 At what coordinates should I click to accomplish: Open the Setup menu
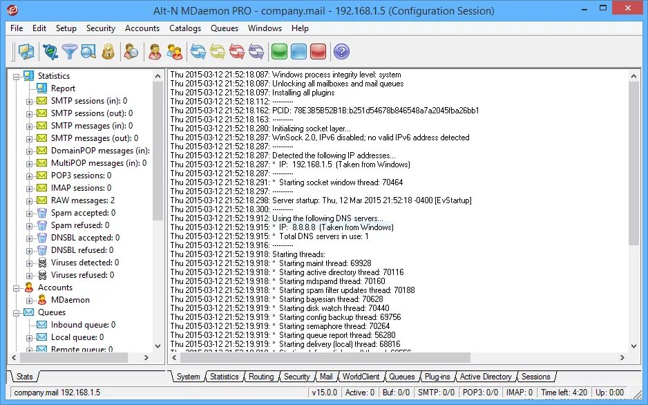click(x=66, y=28)
